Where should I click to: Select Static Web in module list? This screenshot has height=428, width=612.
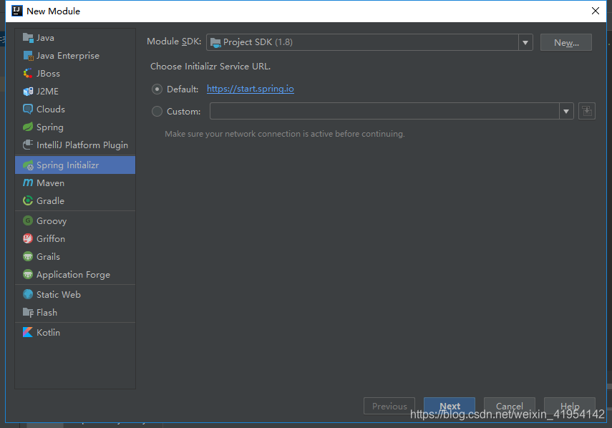75,295
